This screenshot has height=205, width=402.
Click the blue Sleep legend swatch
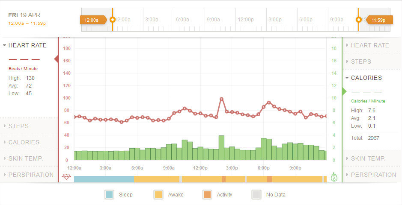pyautogui.click(x=109, y=195)
